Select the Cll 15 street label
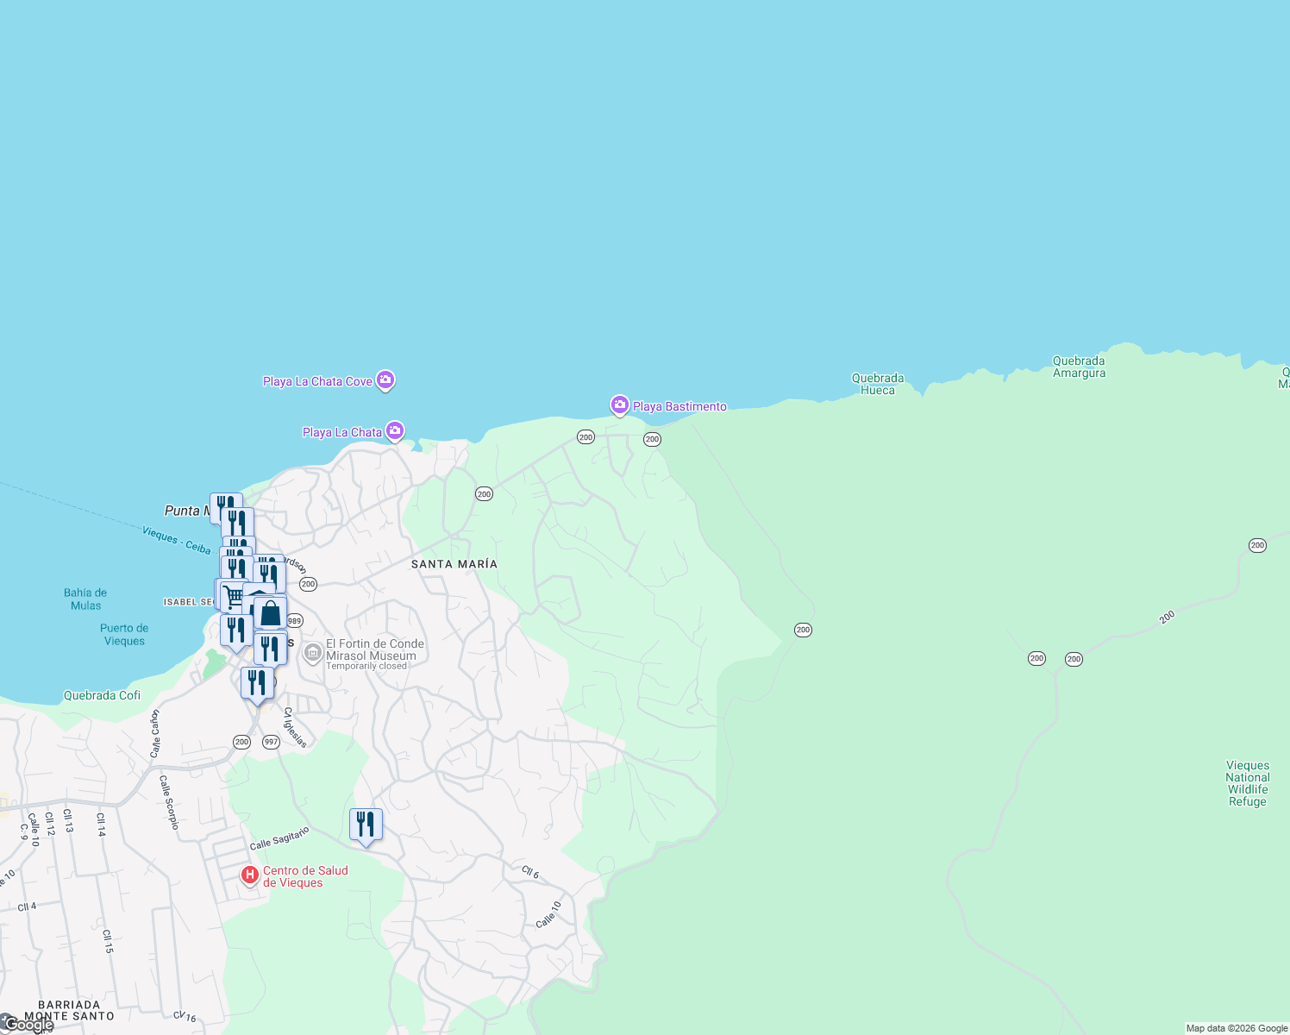The height and width of the screenshot is (1035, 1290). (108, 941)
